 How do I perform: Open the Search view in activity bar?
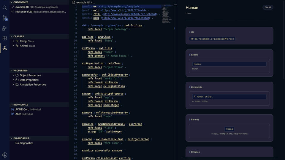tap(5, 8)
